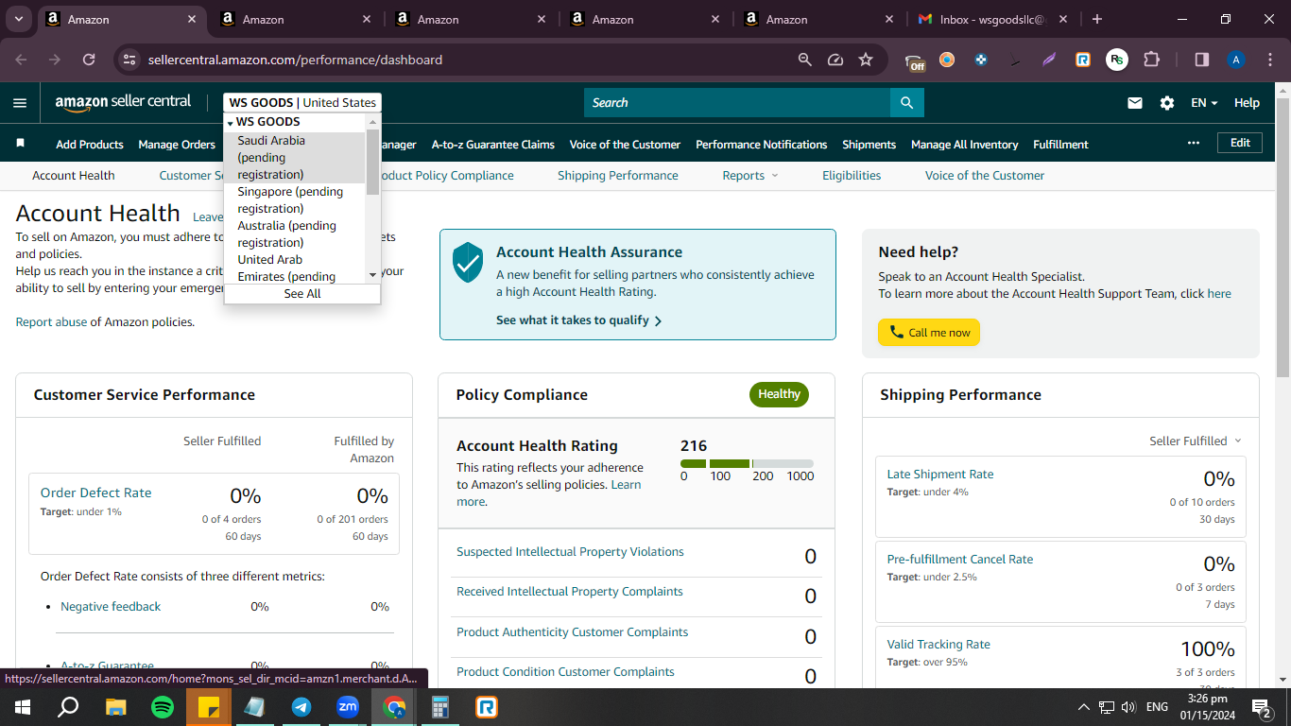Open the WS GOODS | United States account switcher
The height and width of the screenshot is (726, 1291).
click(302, 103)
